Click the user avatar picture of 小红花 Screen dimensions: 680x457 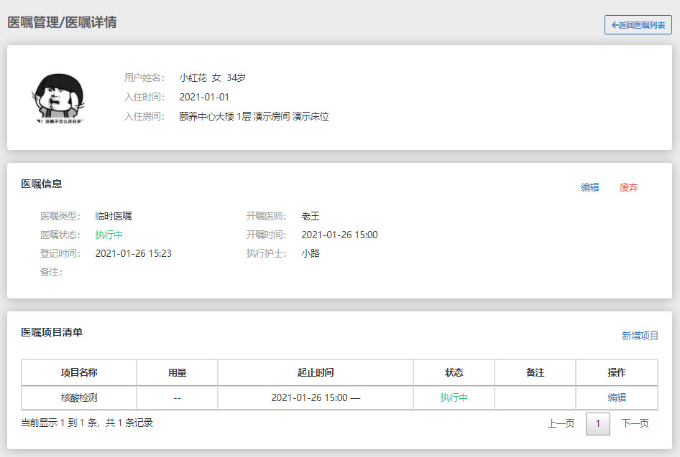coord(60,98)
